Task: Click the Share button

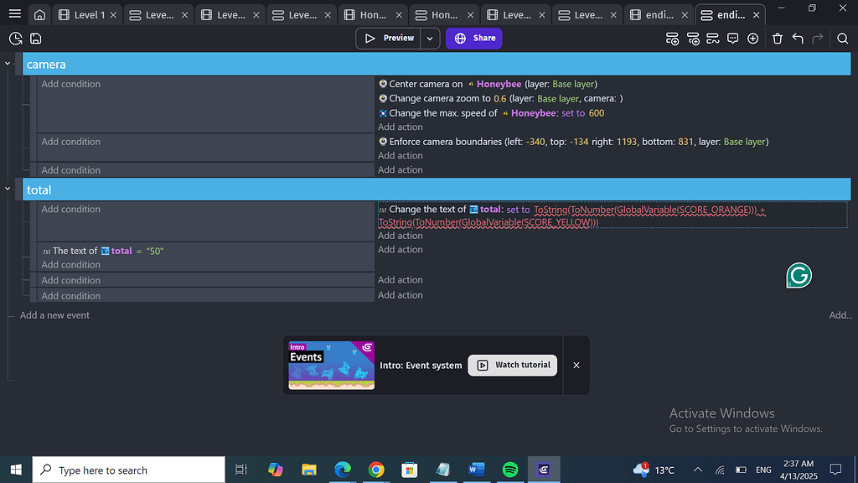Action: coord(473,38)
